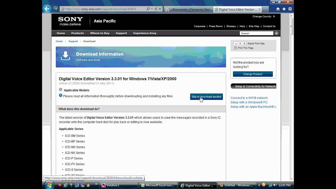Click the Print This Page link
336x189 pixels.
[x=245, y=48]
